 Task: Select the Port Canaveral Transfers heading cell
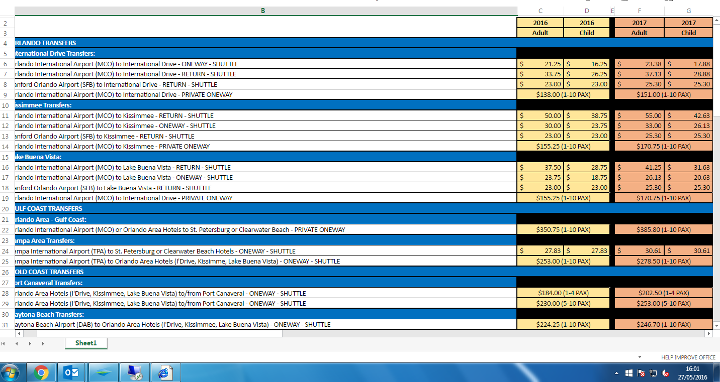point(266,283)
